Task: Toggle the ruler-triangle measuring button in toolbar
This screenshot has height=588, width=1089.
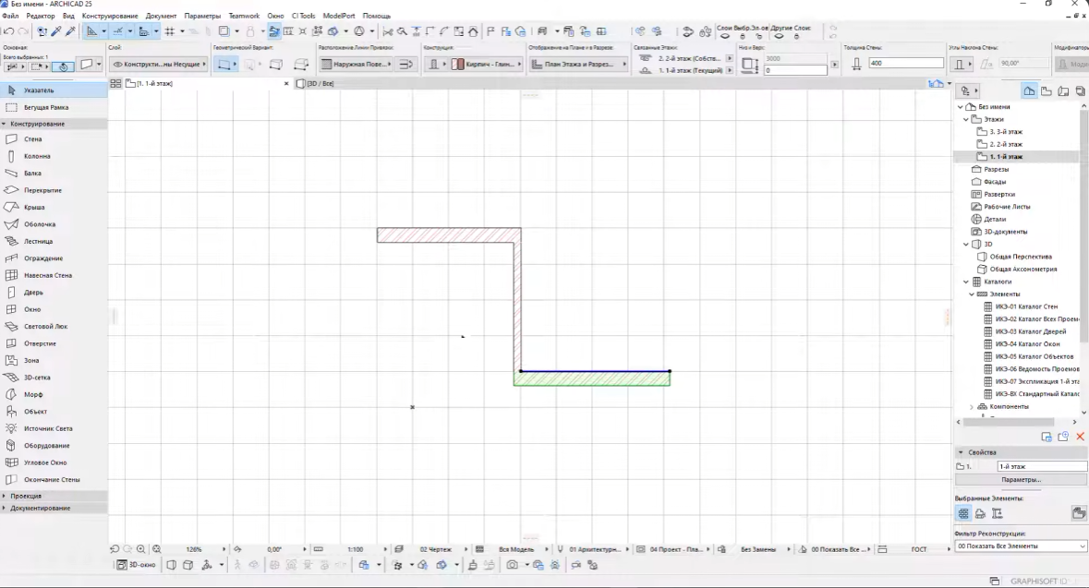Action: [91, 31]
